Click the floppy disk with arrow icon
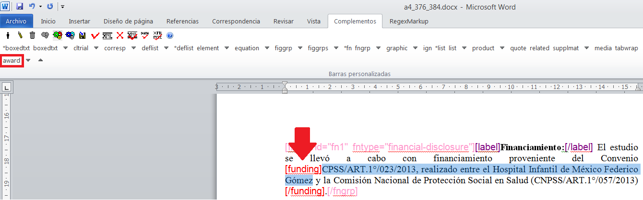Image resolution: width=643 pixels, height=200 pixels. [x=83, y=35]
